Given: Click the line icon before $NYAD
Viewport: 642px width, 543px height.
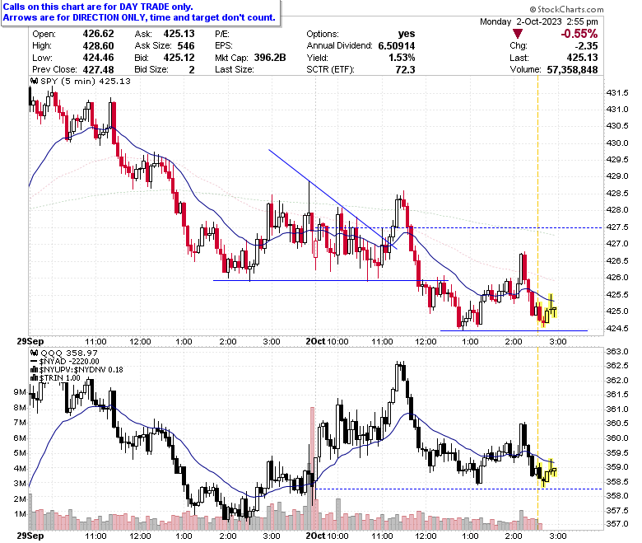Looking at the screenshot, I should [x=35, y=362].
